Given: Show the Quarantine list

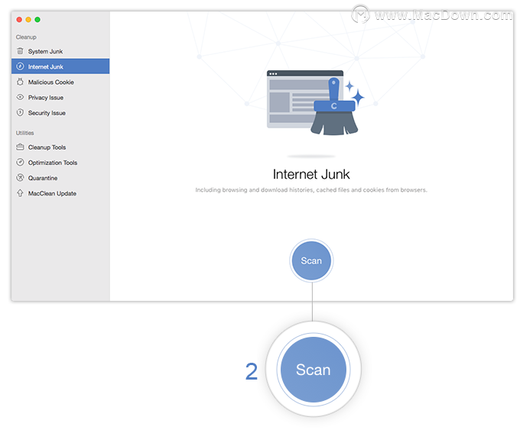Looking at the screenshot, I should point(60,178).
